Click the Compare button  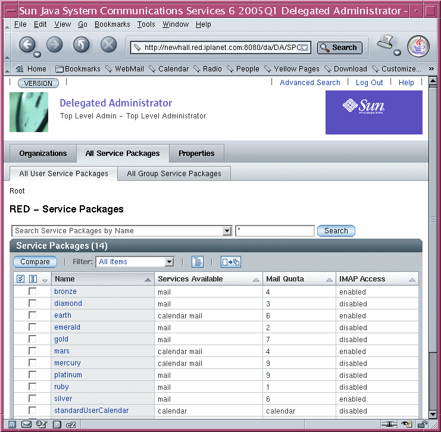(35, 262)
